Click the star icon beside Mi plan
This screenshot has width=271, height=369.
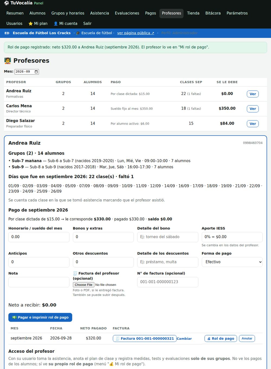[x=31, y=24]
